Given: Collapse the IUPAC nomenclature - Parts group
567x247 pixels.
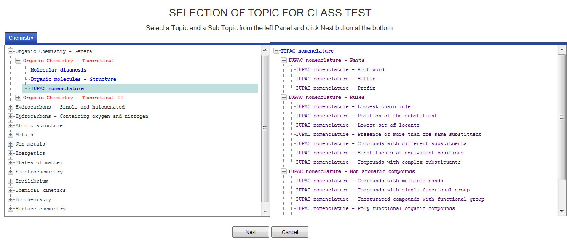Looking at the screenshot, I should pyautogui.click(x=283, y=60).
